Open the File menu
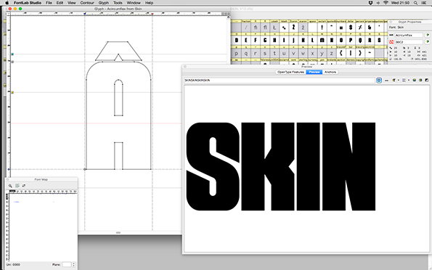This screenshot has height=270, width=432. tap(49, 3)
